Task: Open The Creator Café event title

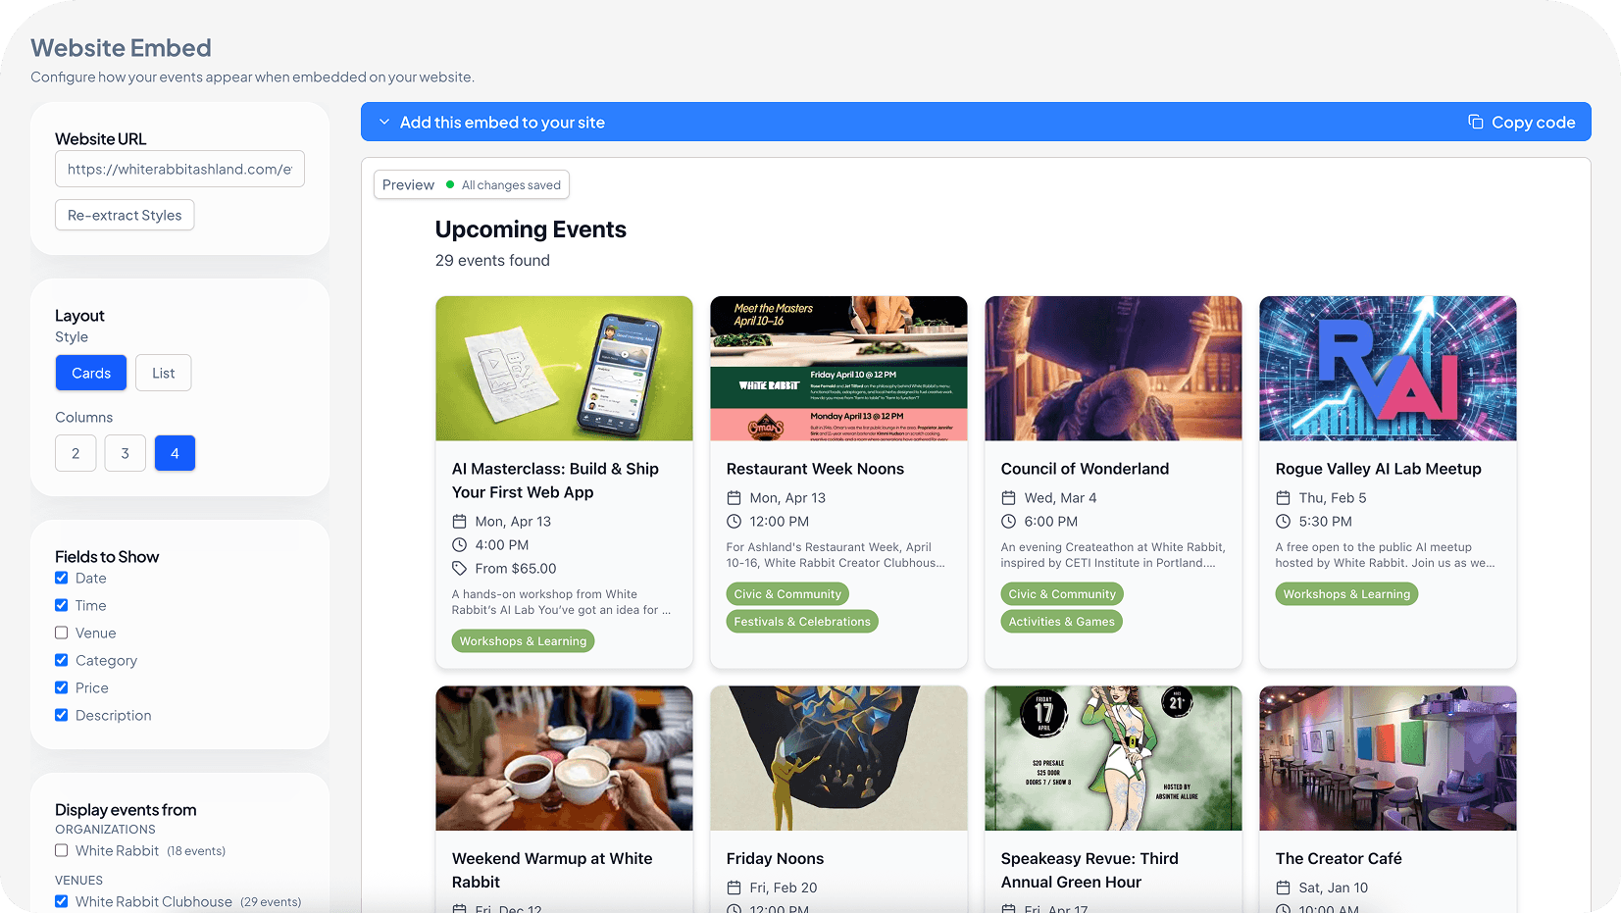Action: click(1339, 858)
